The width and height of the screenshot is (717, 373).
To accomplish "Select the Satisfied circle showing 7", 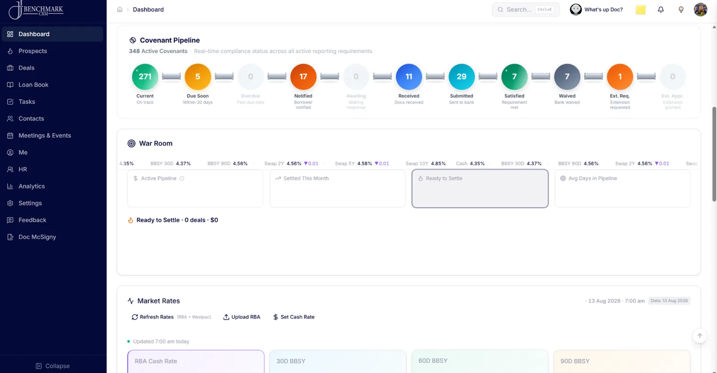I will 514,77.
